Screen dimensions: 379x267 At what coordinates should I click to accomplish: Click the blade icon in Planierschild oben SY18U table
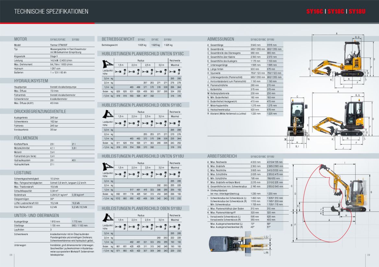107,218
